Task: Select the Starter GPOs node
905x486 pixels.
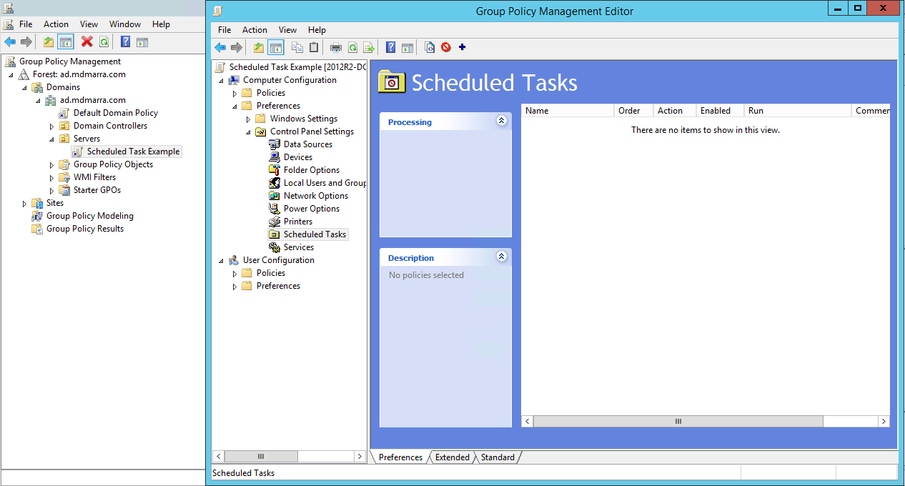Action: point(97,190)
